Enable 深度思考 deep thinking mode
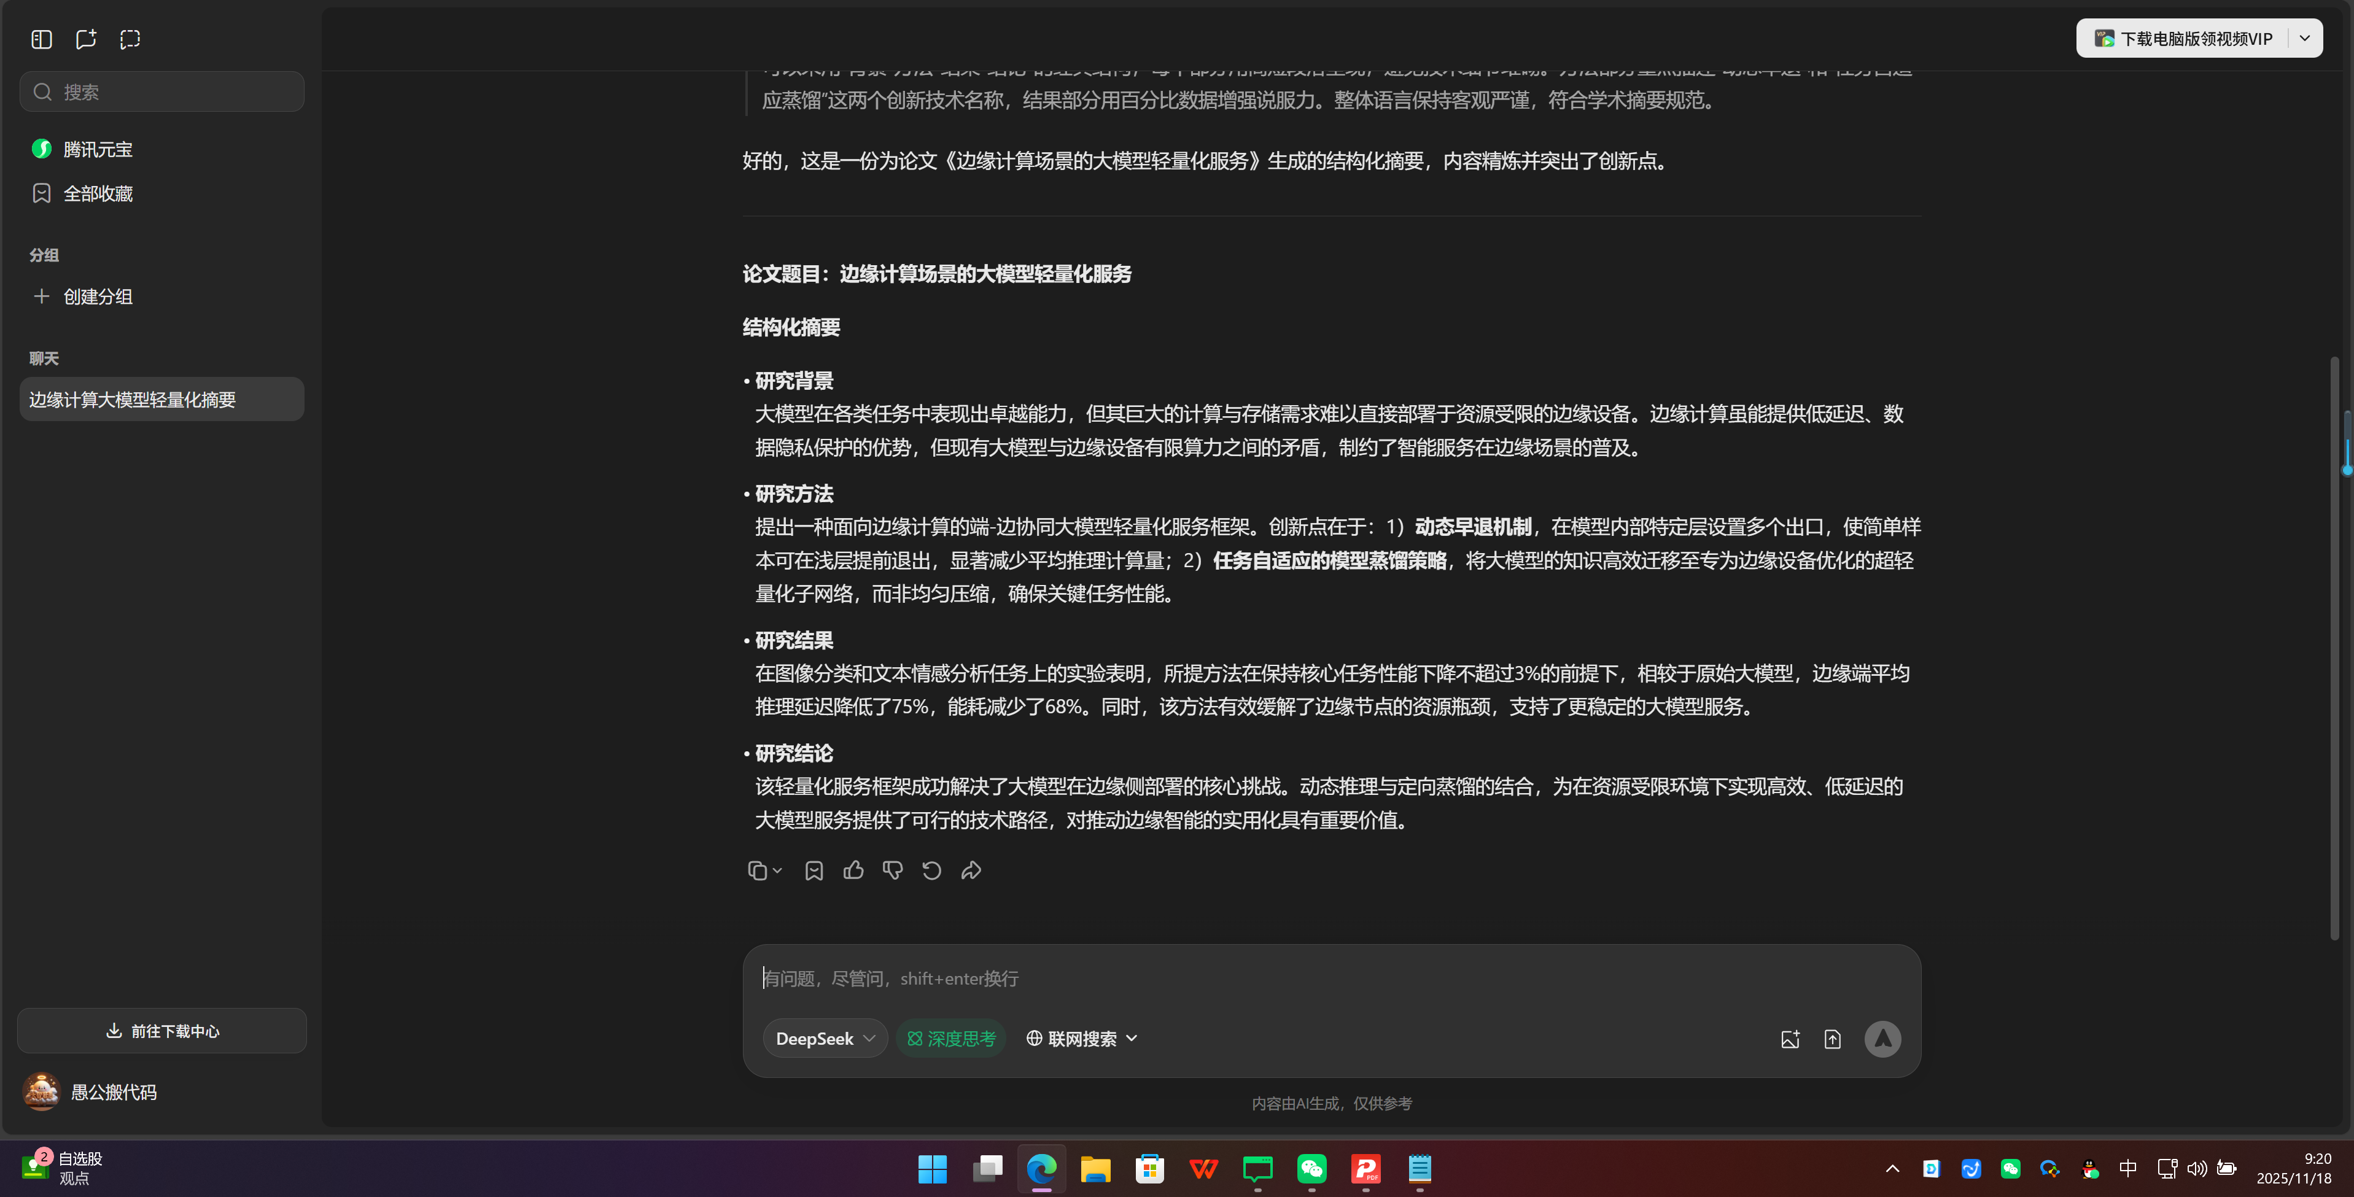Screen dimensions: 2354x1197 click(x=950, y=1038)
